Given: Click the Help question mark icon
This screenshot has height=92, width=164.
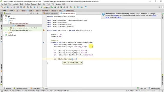Looking at the screenshot, I should [x=86, y=7].
